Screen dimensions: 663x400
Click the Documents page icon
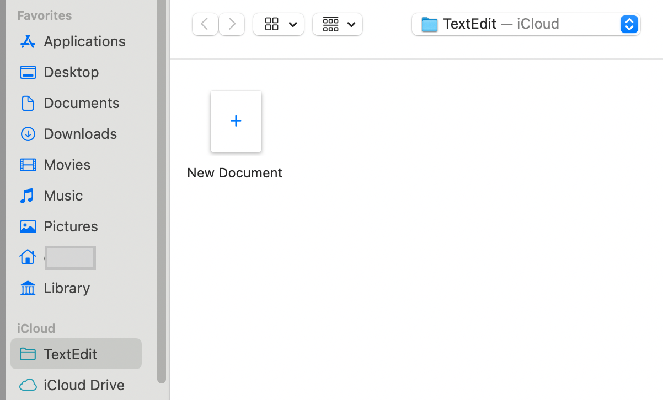click(28, 103)
